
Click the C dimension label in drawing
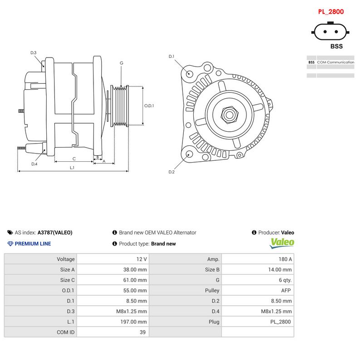[x=74, y=158]
